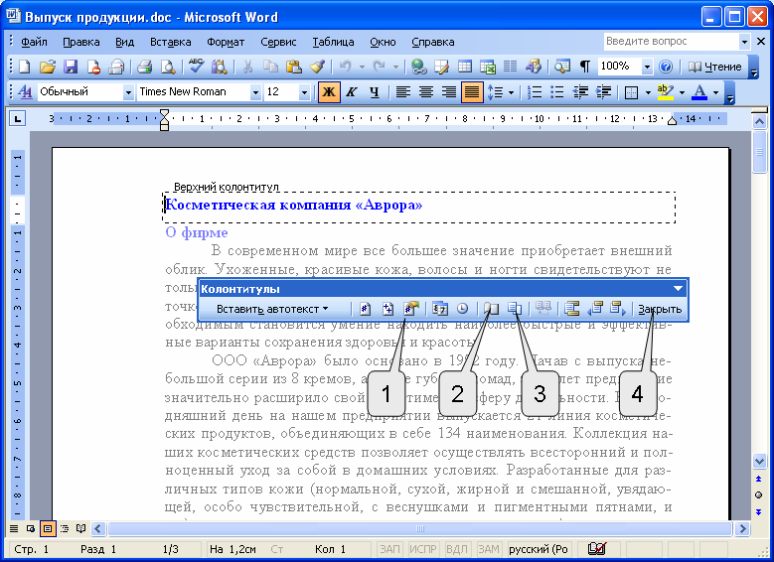Decrease indent of the paragraph
Screen dimensions: 774x562
tap(580, 91)
